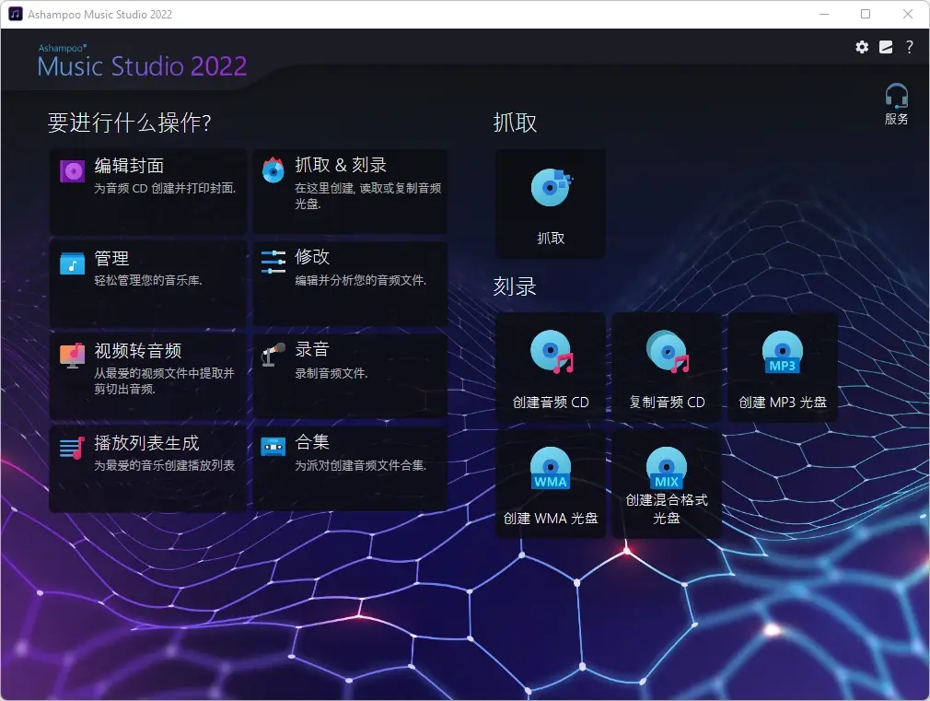930x701 pixels.
Task: Click the 修改 sliders icon
Action: (x=273, y=262)
